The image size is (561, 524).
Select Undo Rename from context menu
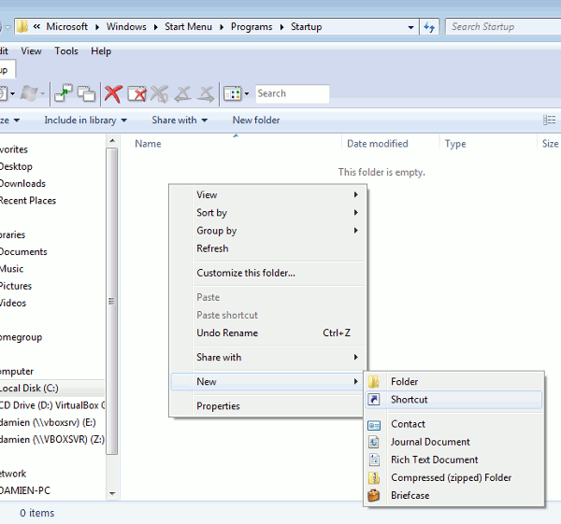tap(268, 333)
